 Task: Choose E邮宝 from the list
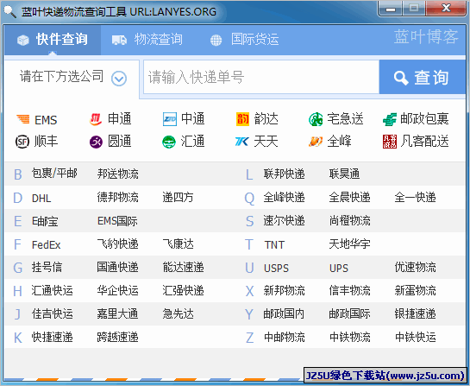tap(45, 221)
